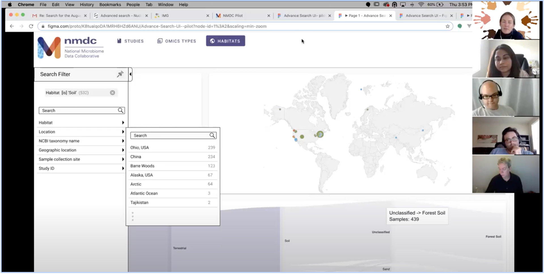Switch to the Re: Search for the August Gmail tab

[60, 16]
